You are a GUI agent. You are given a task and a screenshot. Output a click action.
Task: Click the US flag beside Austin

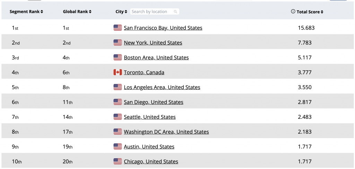pos(118,146)
